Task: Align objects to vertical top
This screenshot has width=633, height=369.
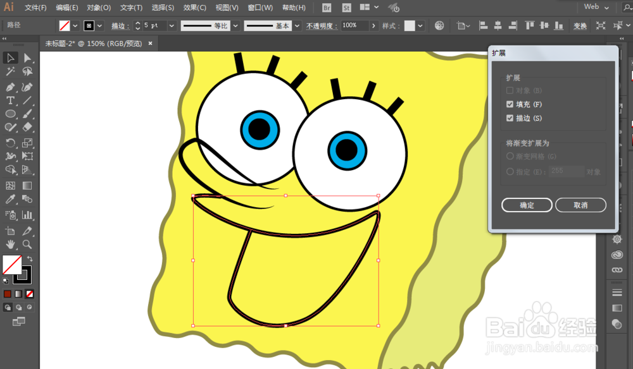Action: (x=530, y=26)
